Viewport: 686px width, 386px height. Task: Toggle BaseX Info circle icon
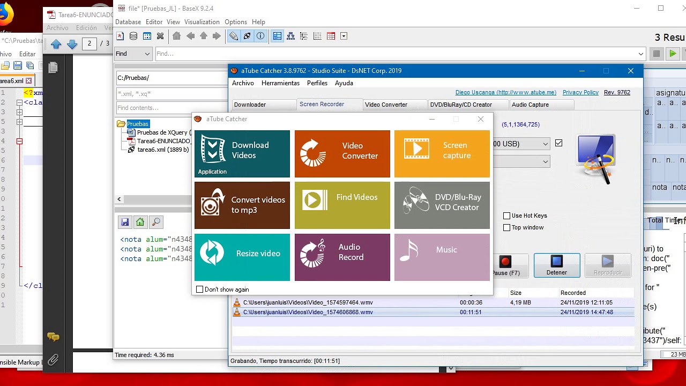[260, 36]
